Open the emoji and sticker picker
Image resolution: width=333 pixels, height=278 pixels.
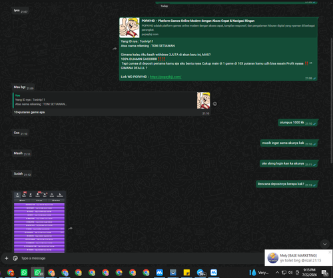[15, 258]
